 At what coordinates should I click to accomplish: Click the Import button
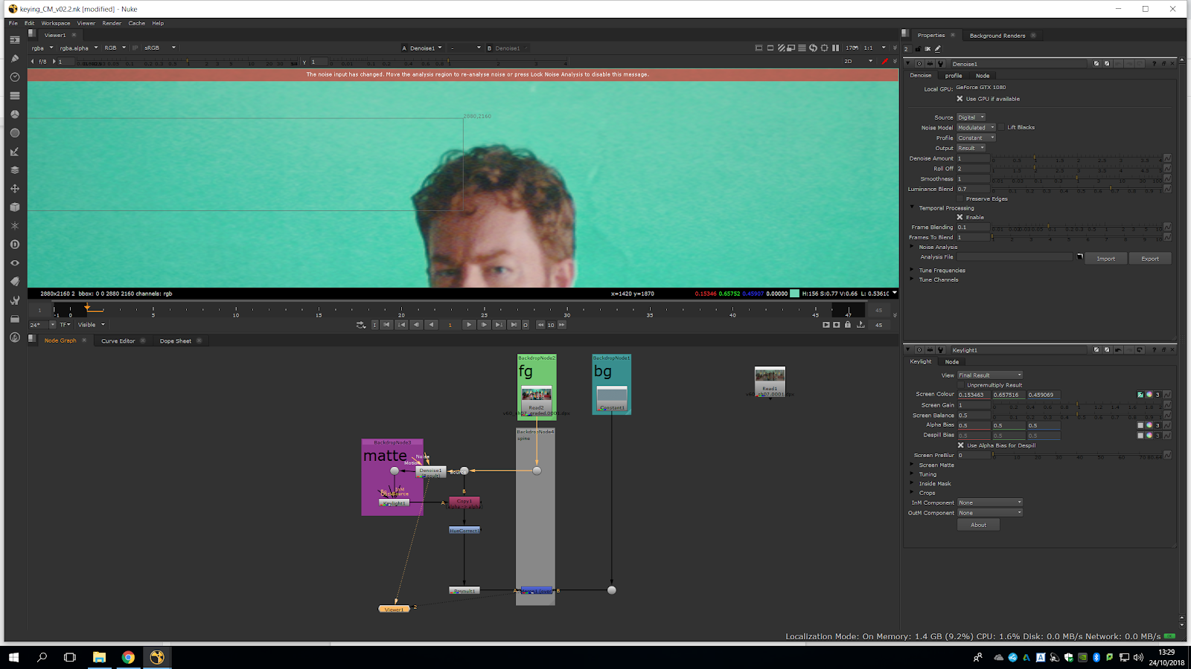point(1105,259)
